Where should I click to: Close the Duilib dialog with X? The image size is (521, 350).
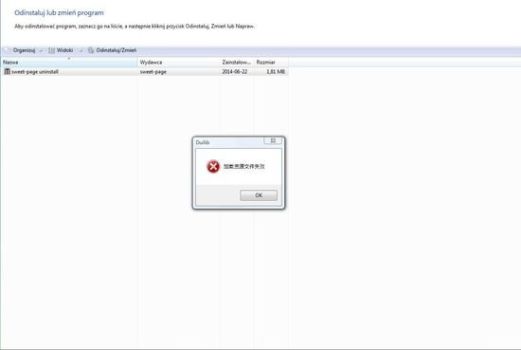[273, 140]
